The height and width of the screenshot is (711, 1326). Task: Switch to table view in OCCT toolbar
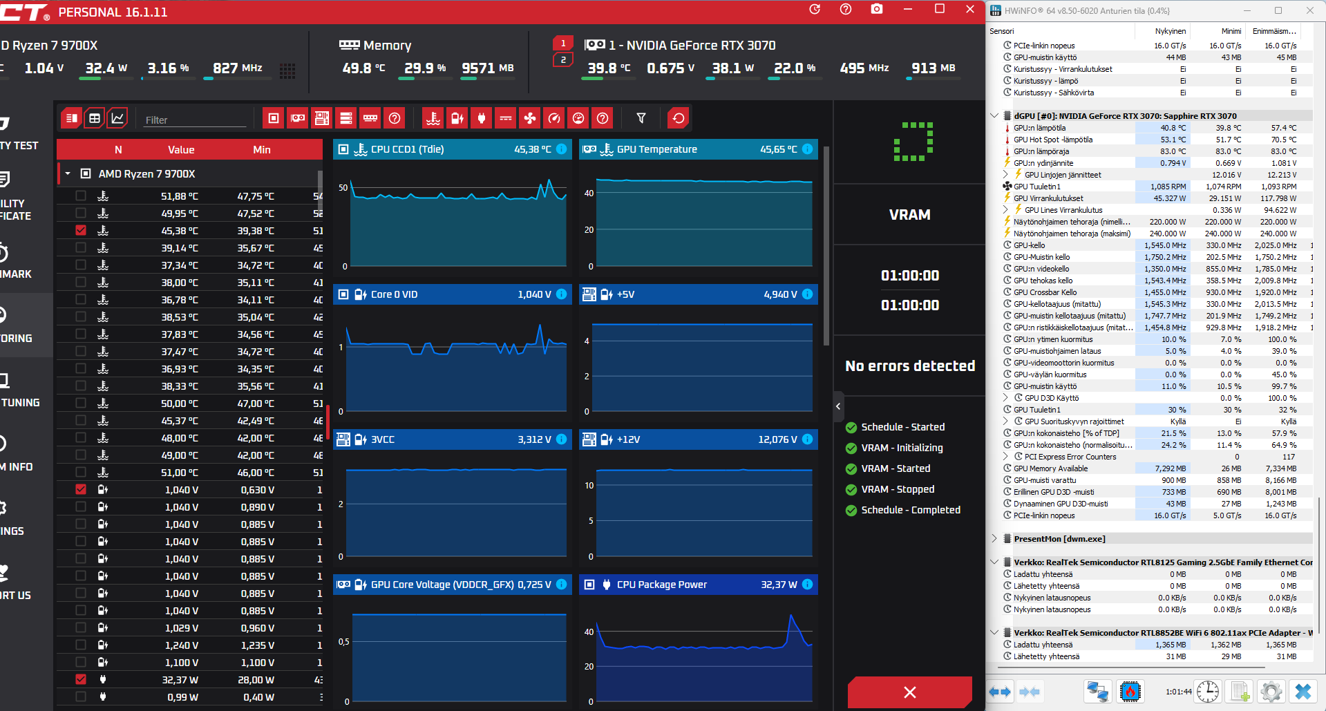95,118
